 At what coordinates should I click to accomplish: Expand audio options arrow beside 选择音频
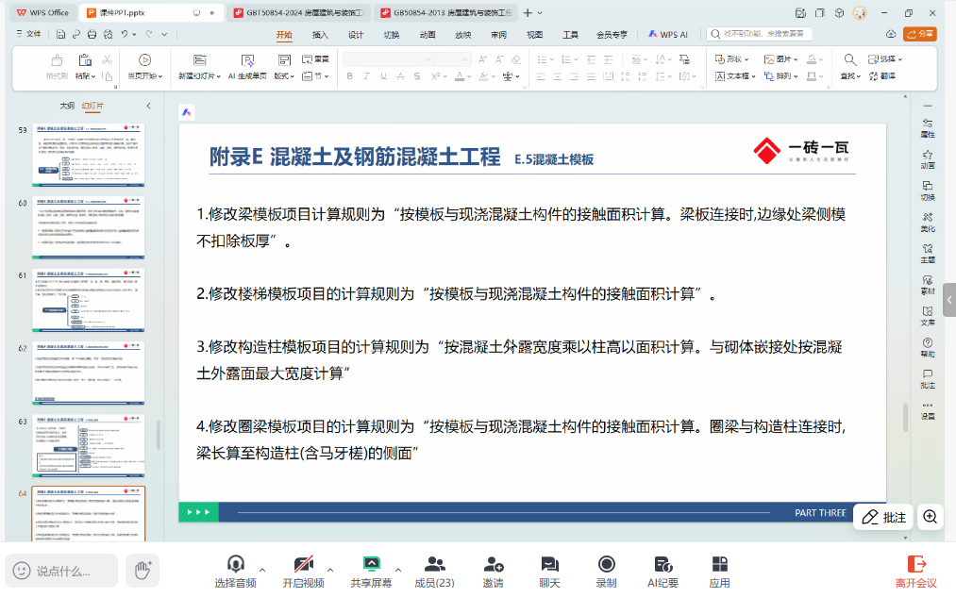(x=262, y=570)
